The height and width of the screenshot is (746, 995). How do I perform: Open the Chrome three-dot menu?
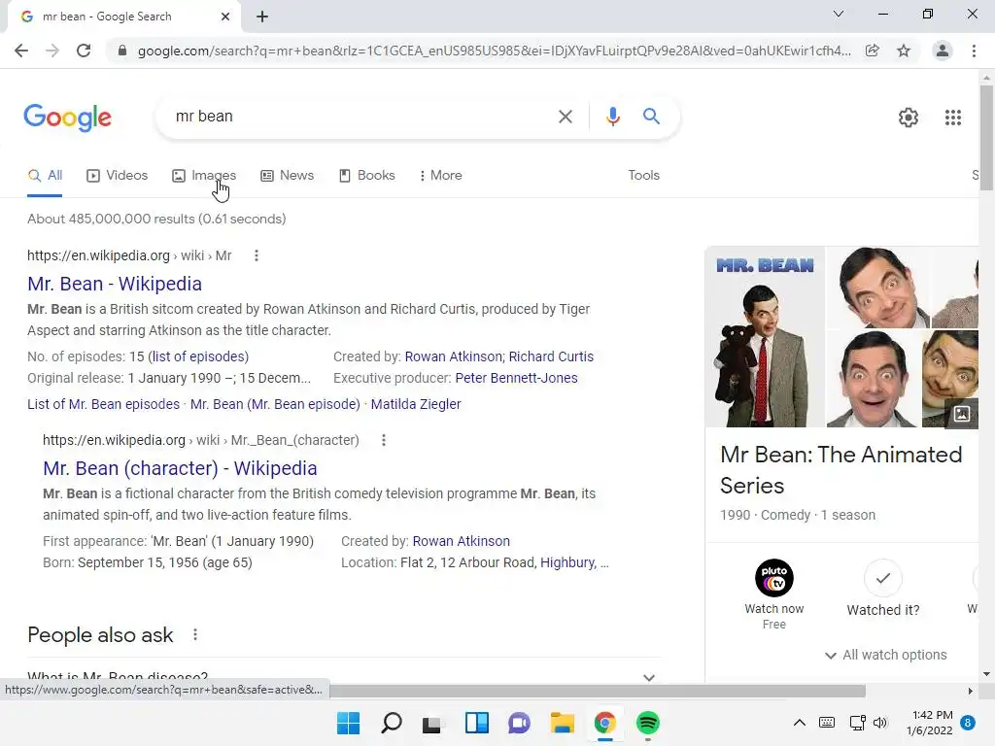coord(974,51)
